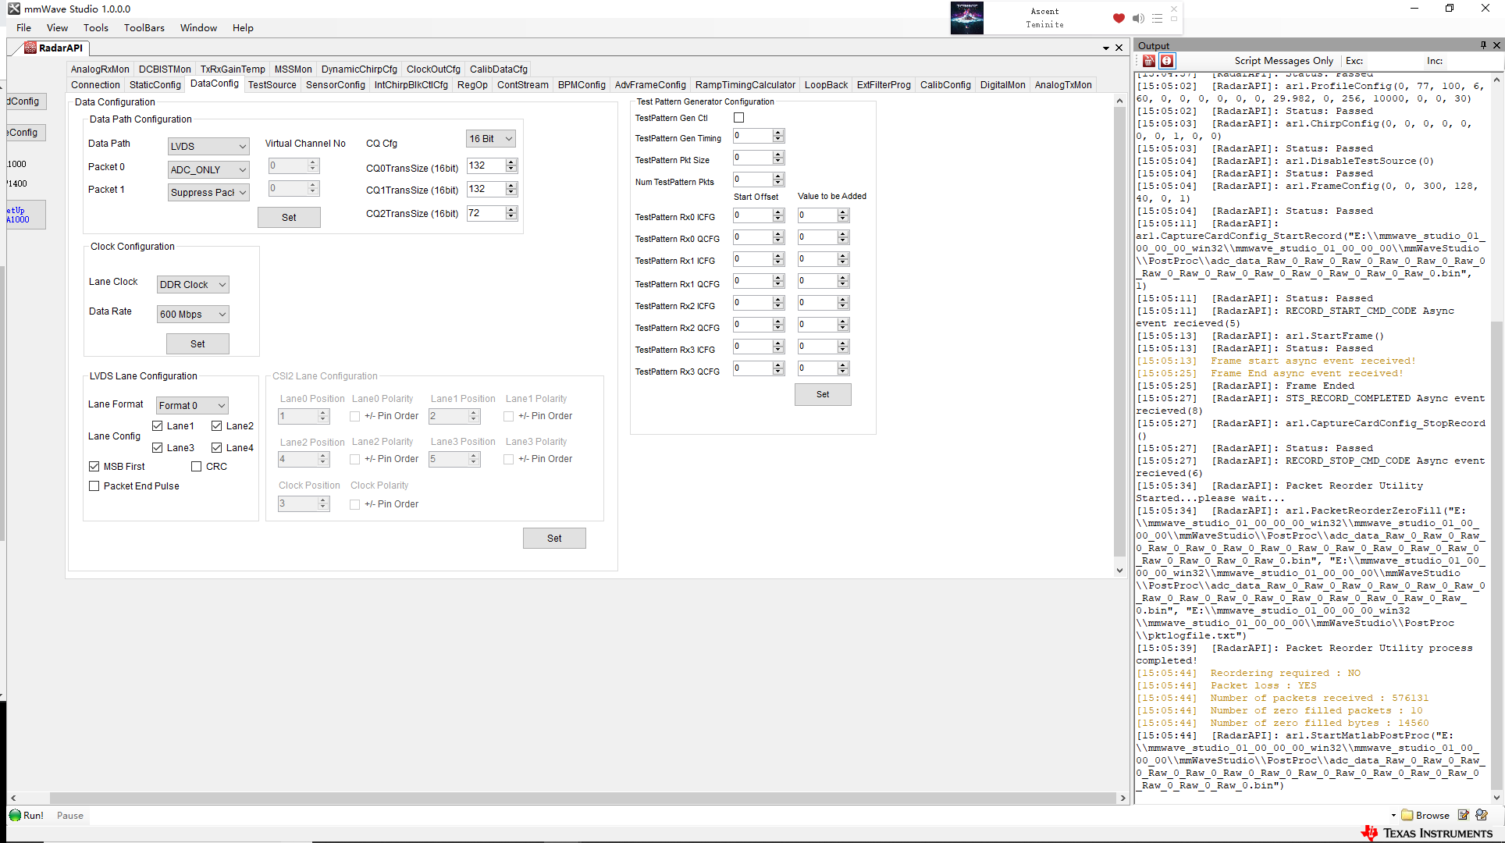Screen dimensions: 1505x843
Task: Uncheck the Lane3 checkbox
Action: (158, 448)
